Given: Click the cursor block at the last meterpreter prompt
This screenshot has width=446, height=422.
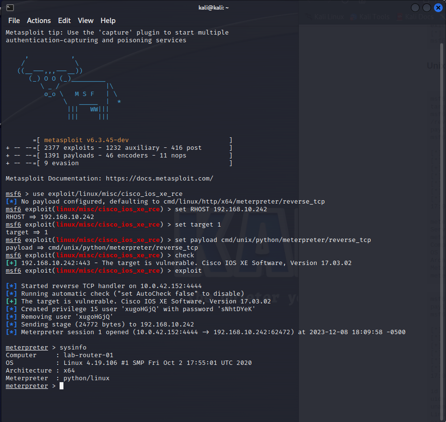Looking at the screenshot, I should point(62,386).
